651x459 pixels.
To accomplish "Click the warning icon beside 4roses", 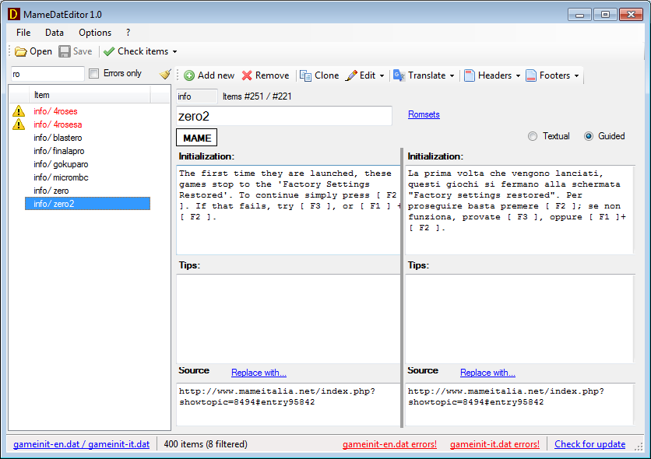I will (x=19, y=111).
